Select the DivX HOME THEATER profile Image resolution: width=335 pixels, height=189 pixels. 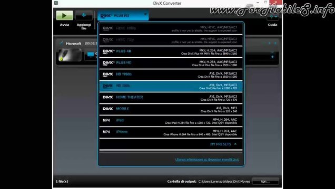(x=171, y=98)
